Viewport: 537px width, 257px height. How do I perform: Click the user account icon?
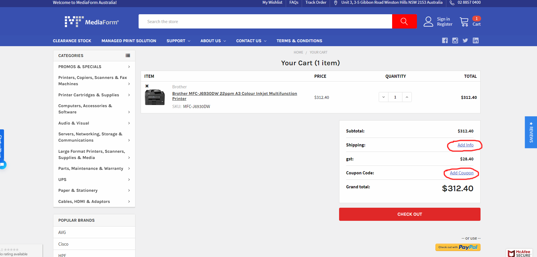tap(428, 22)
